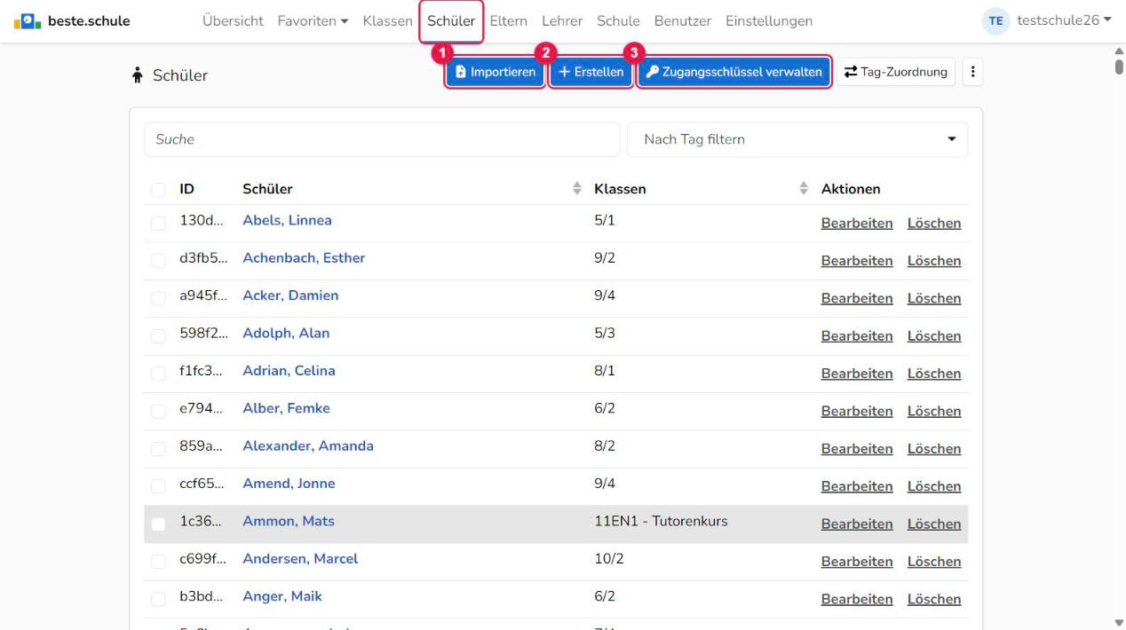Open the testschule26 account menu
The height and width of the screenshot is (630, 1126).
tap(1065, 20)
